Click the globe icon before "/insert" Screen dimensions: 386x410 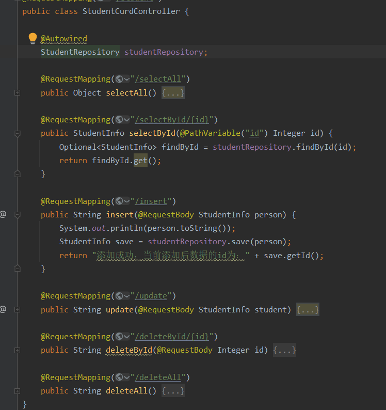[x=119, y=201]
